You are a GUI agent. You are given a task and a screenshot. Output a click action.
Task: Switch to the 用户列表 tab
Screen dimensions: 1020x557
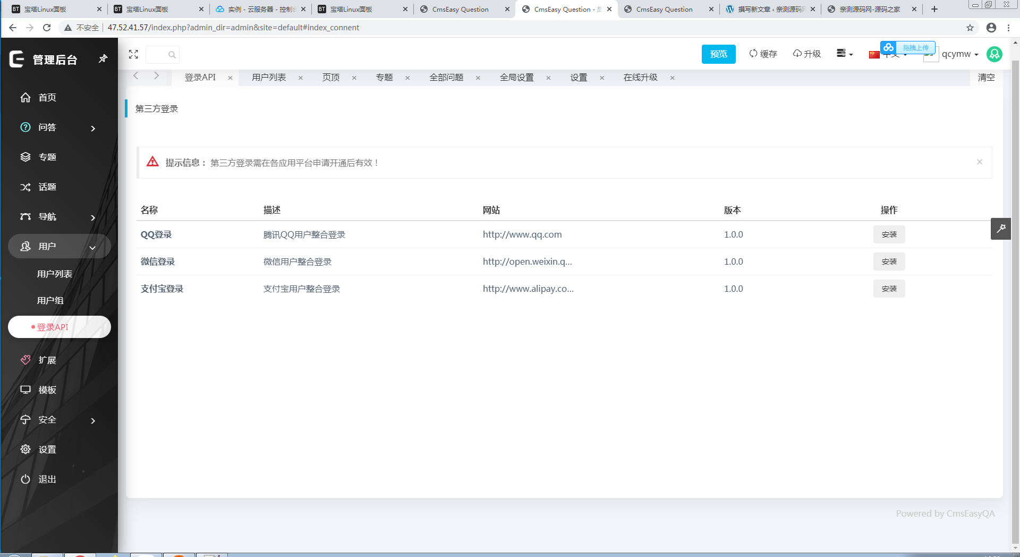(269, 78)
